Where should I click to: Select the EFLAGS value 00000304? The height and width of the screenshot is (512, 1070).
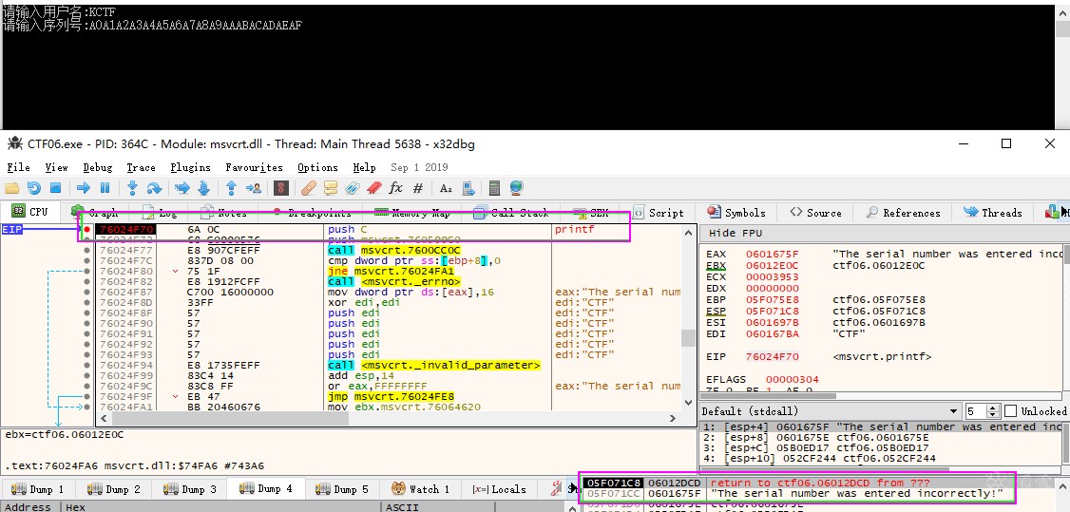pos(792,379)
